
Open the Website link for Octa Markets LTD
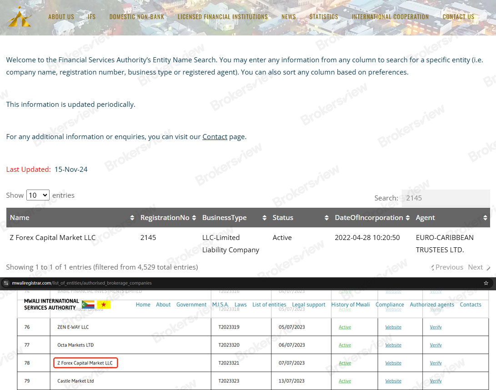(x=393, y=345)
